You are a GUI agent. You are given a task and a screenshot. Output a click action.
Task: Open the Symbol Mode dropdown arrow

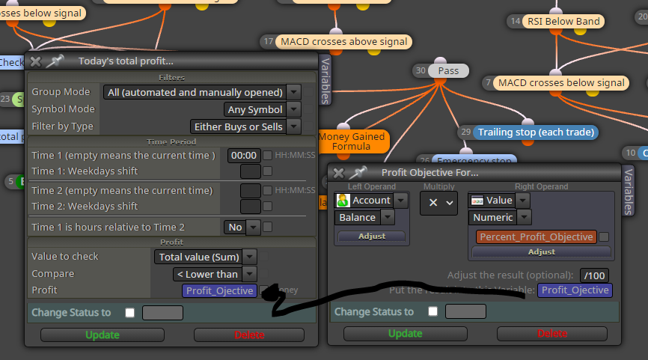pos(294,109)
